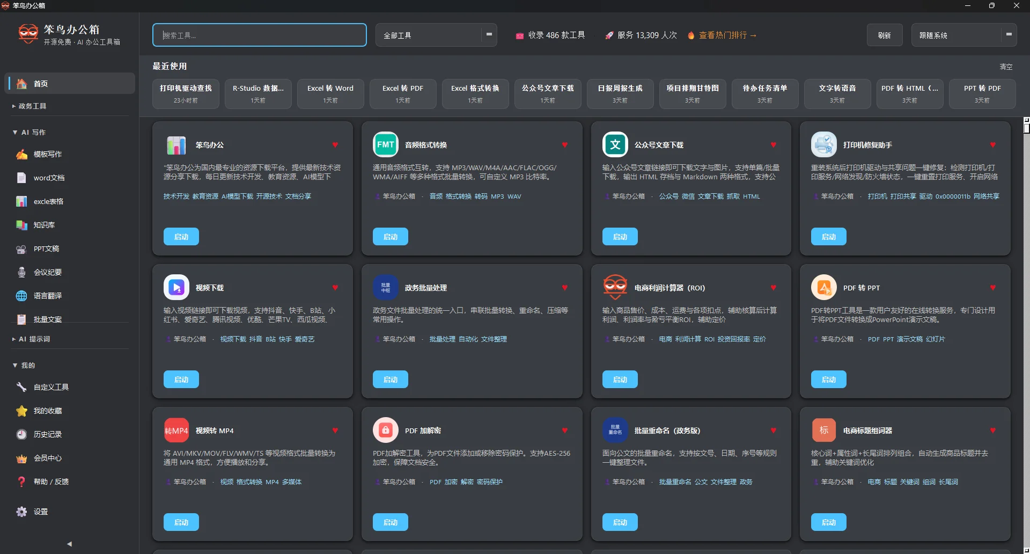Open 查看热门排行 link
Image resolution: width=1030 pixels, height=554 pixels.
[727, 35]
